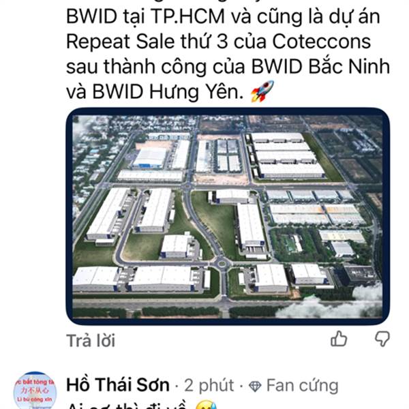Tap the diamond icon beside Fan cứng
The width and height of the screenshot is (409, 409).
click(255, 387)
